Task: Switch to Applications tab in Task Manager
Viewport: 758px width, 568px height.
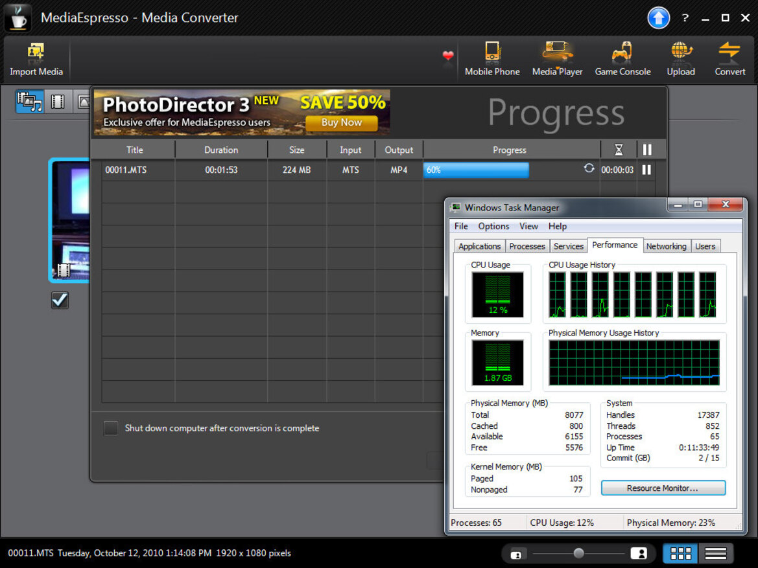Action: click(480, 246)
